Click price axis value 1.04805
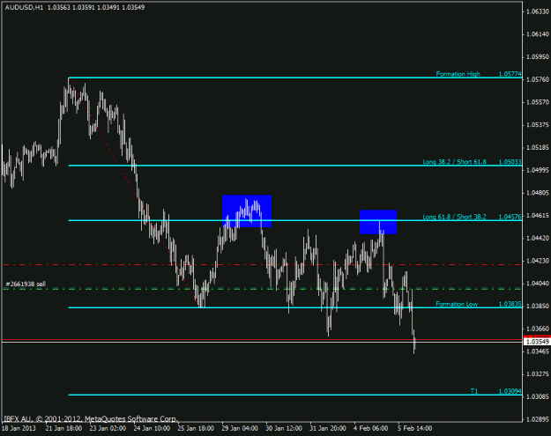Image resolution: width=551 pixels, height=436 pixels. [x=538, y=193]
